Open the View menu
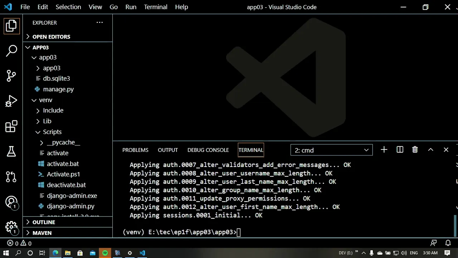The width and height of the screenshot is (458, 258). [x=95, y=7]
